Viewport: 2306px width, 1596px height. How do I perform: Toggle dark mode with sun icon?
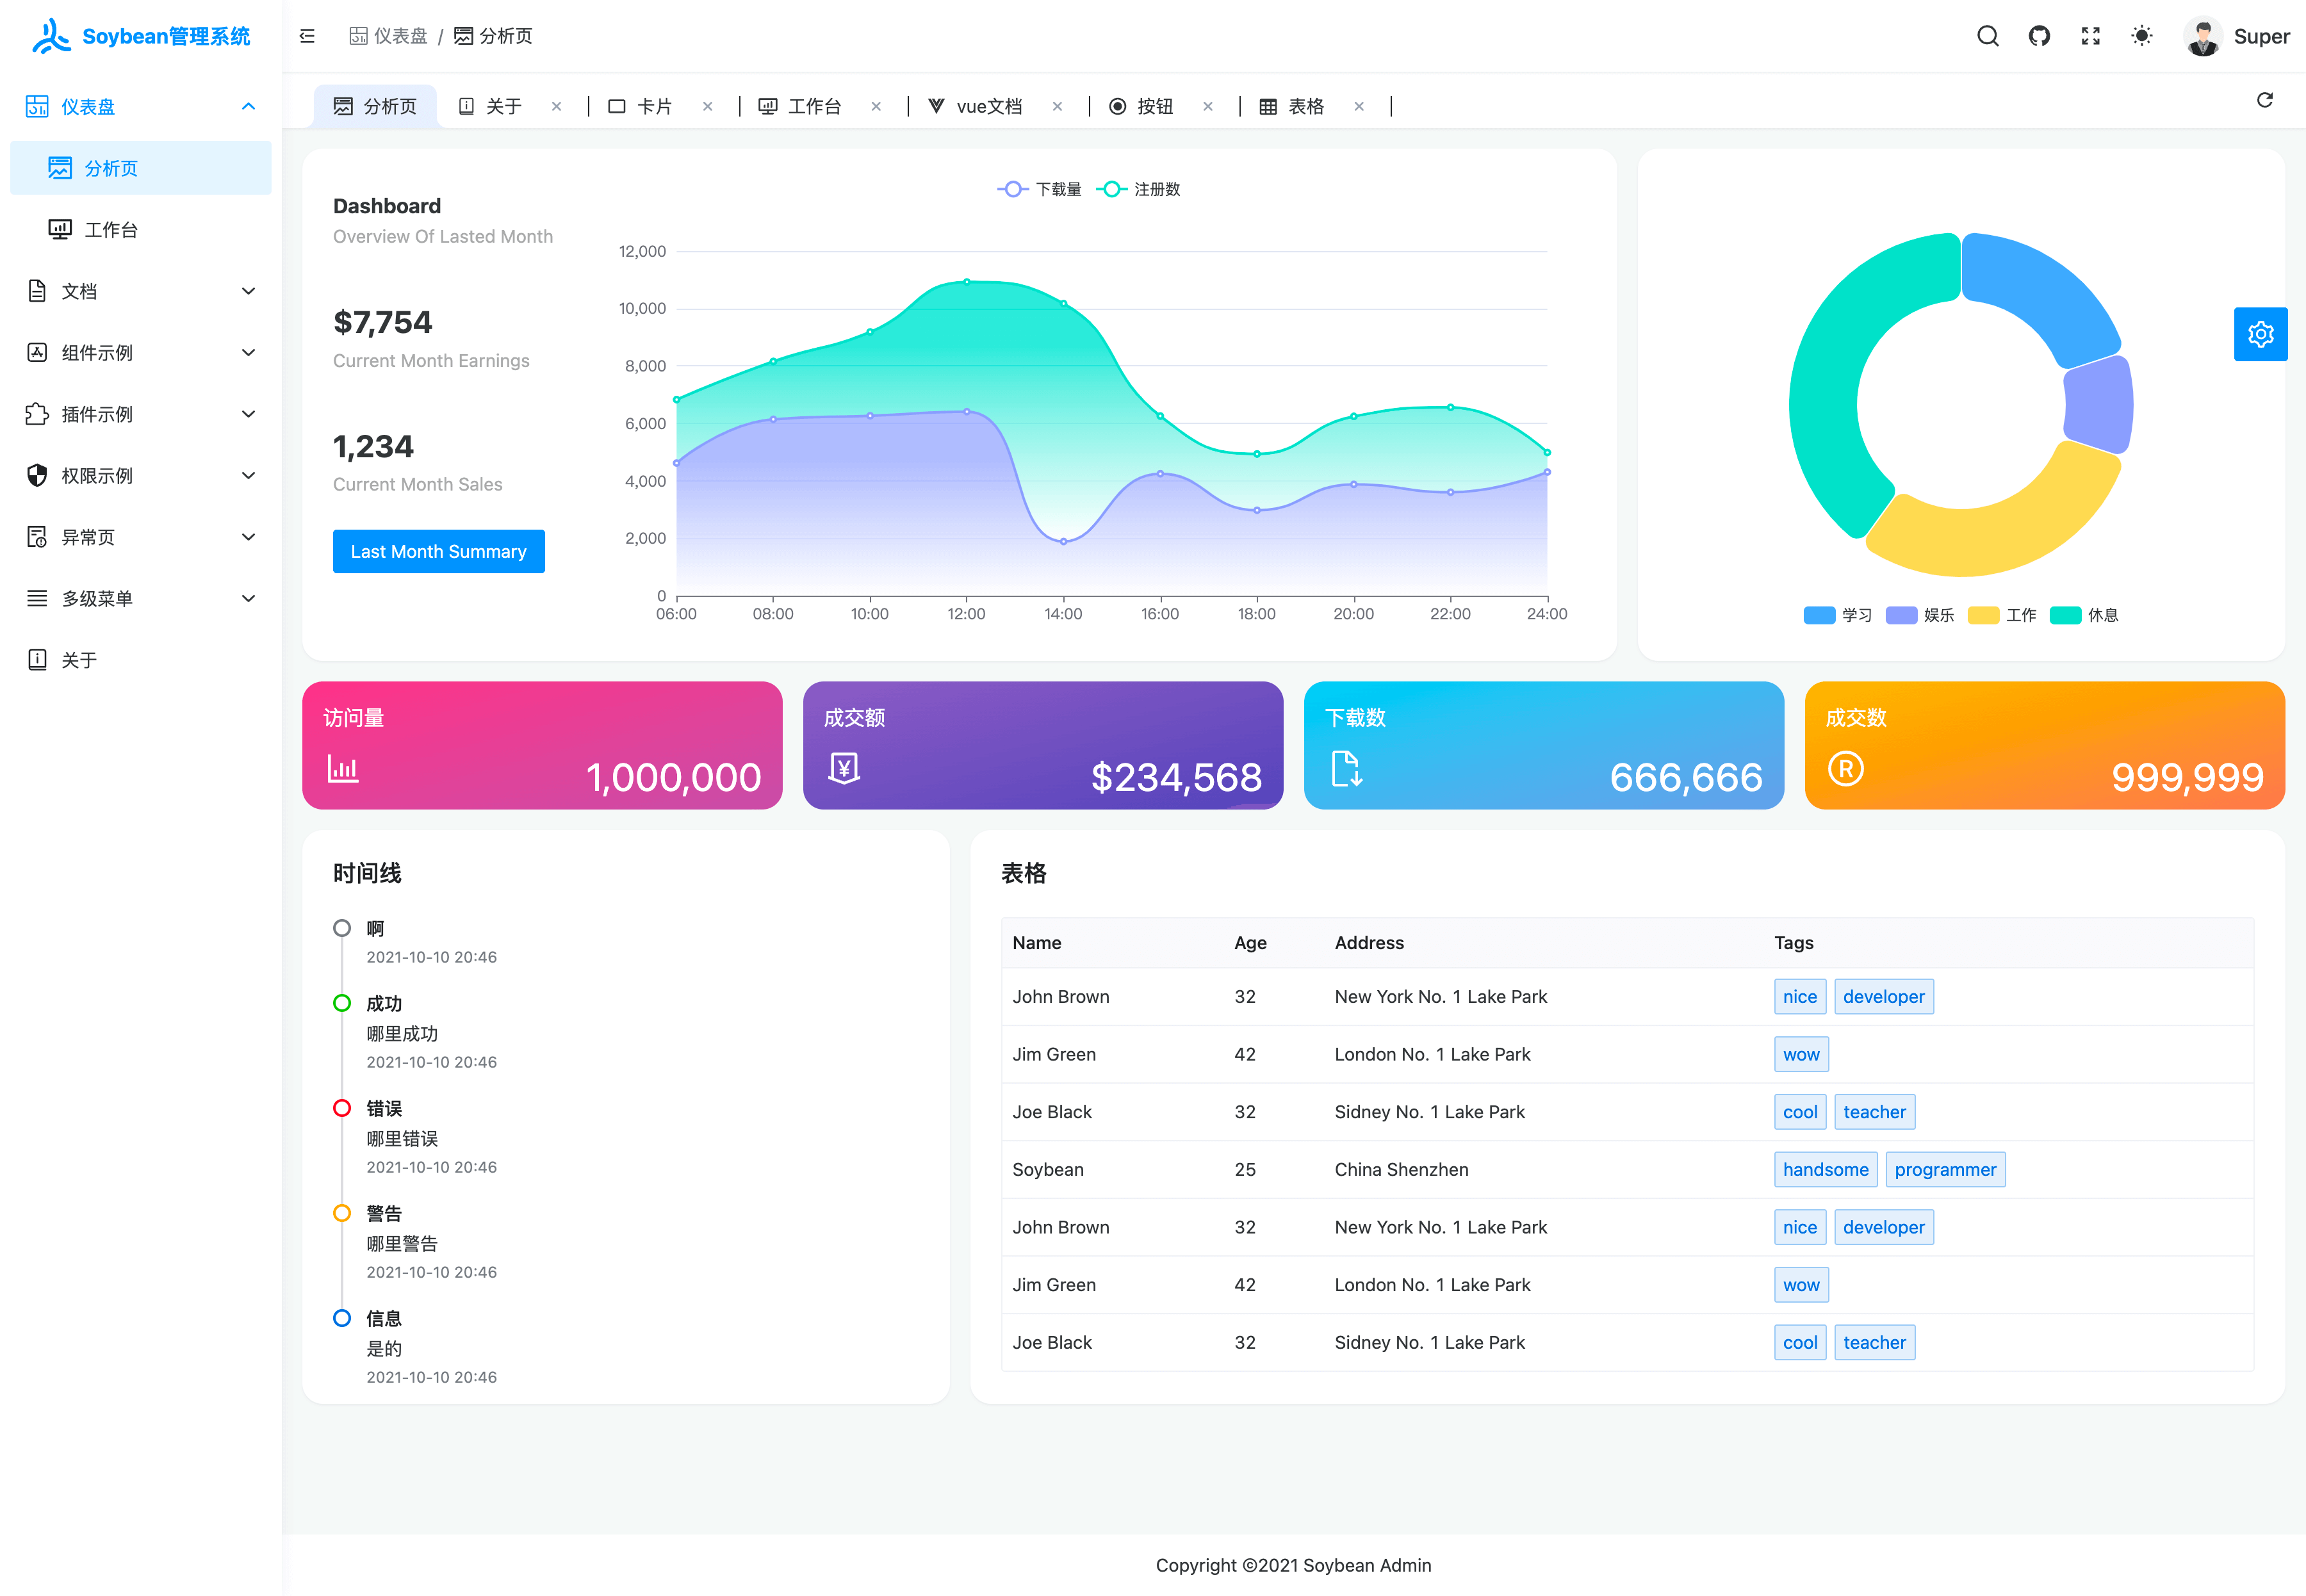(2141, 36)
